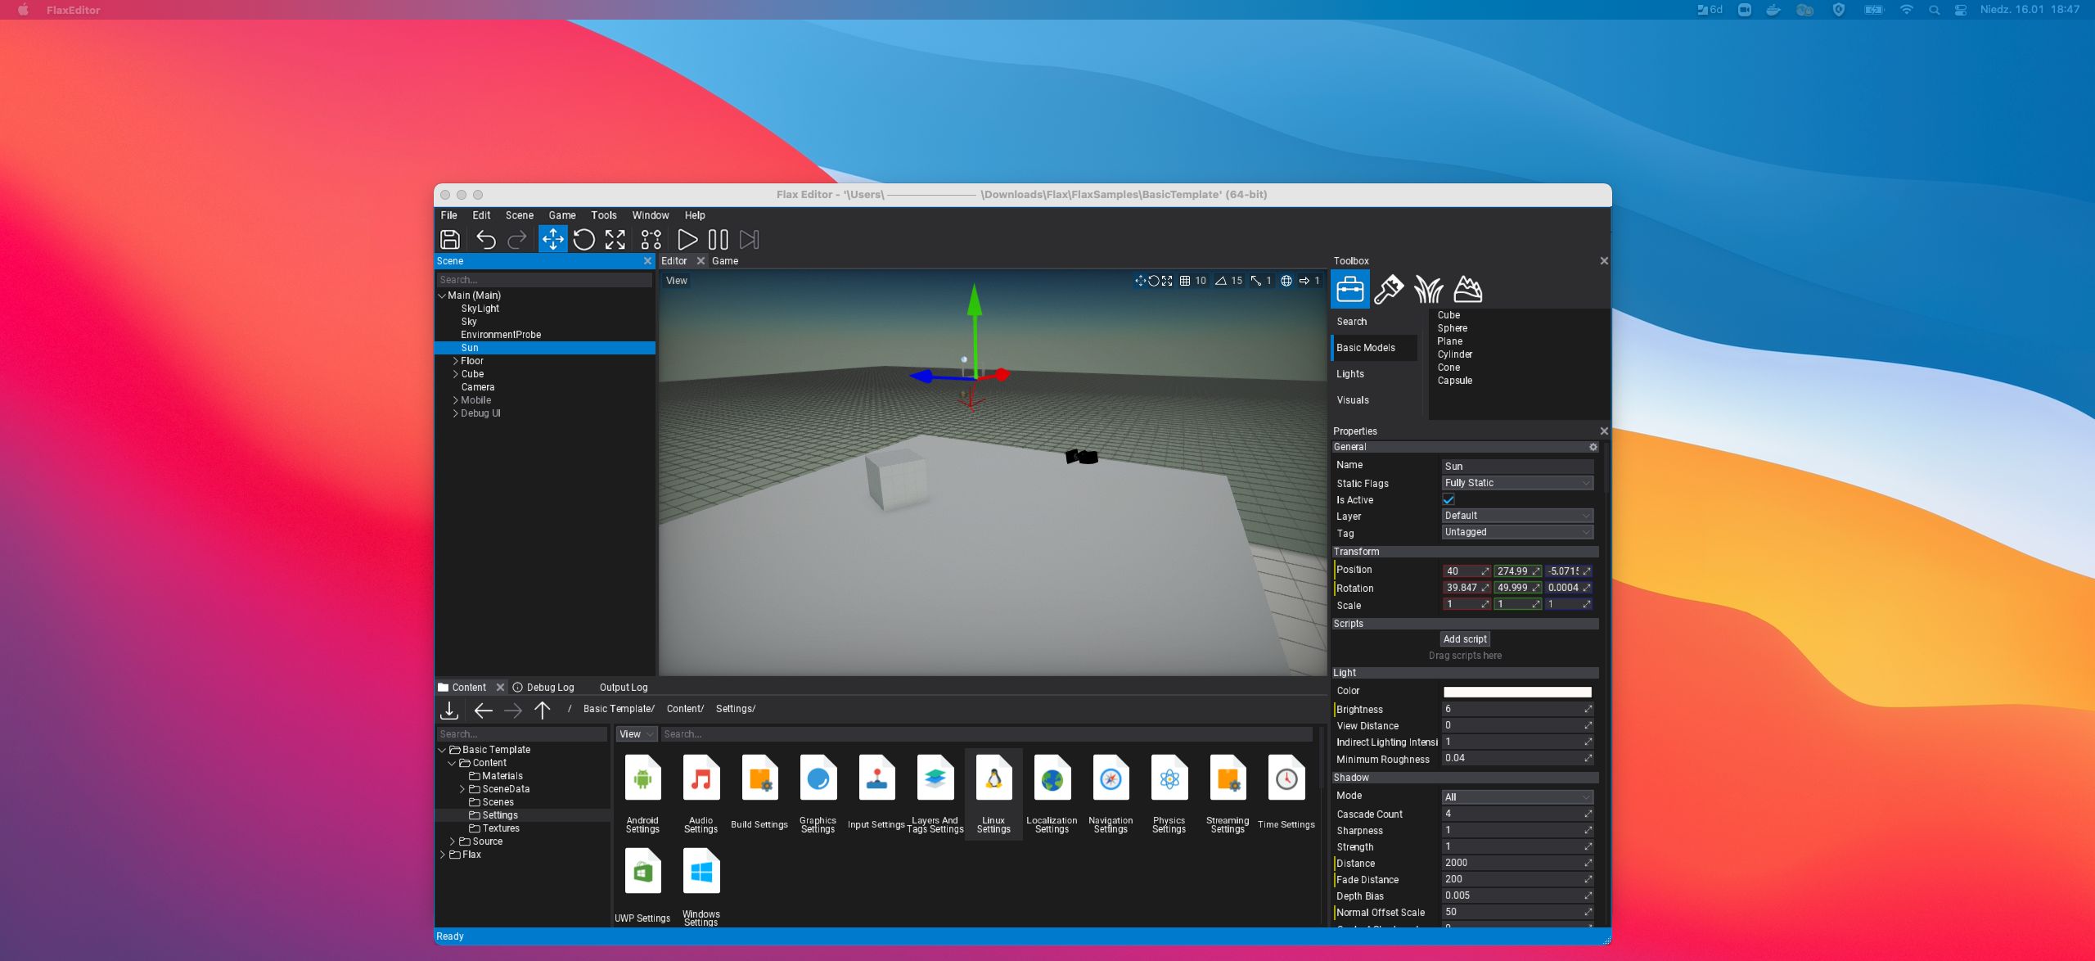Click the play button to run game
The width and height of the screenshot is (2095, 961).
point(686,238)
